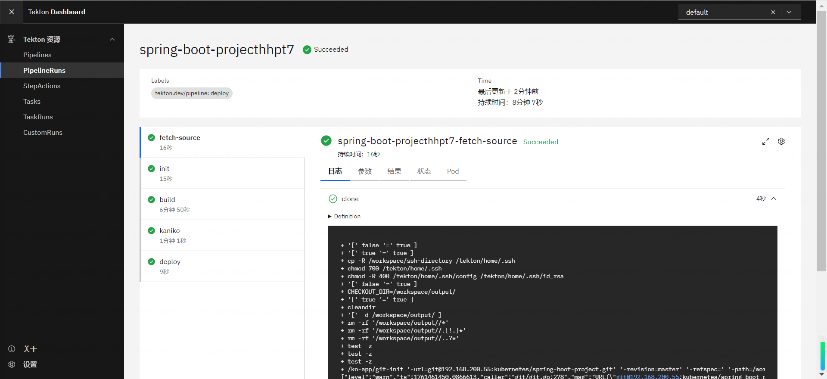Screen dimensions: 827x379
Task: Close the side navigation menu
Action: pyautogui.click(x=12, y=12)
